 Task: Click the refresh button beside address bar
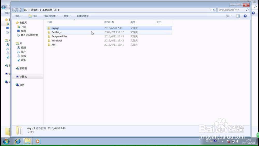[214, 10]
